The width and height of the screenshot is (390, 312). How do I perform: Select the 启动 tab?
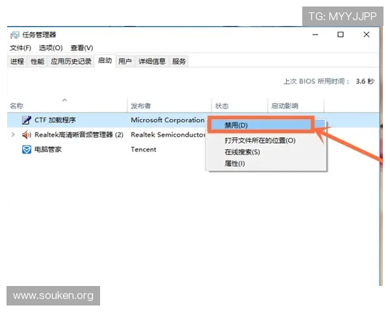tap(105, 60)
